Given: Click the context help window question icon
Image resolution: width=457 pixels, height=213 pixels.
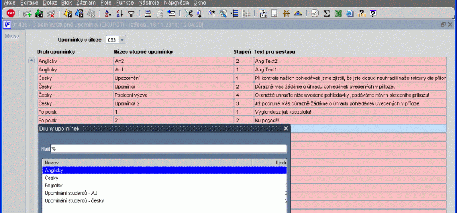Looking at the screenshot, I should click(373, 13).
